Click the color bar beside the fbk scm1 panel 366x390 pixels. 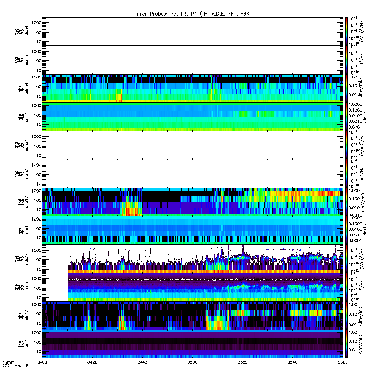tap(346, 344)
